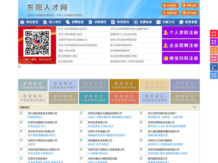Open 女职工劳动保护特别规定 link

(124, 40)
